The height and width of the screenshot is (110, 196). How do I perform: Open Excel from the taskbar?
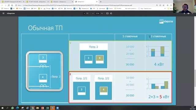pyautogui.click(x=47, y=108)
